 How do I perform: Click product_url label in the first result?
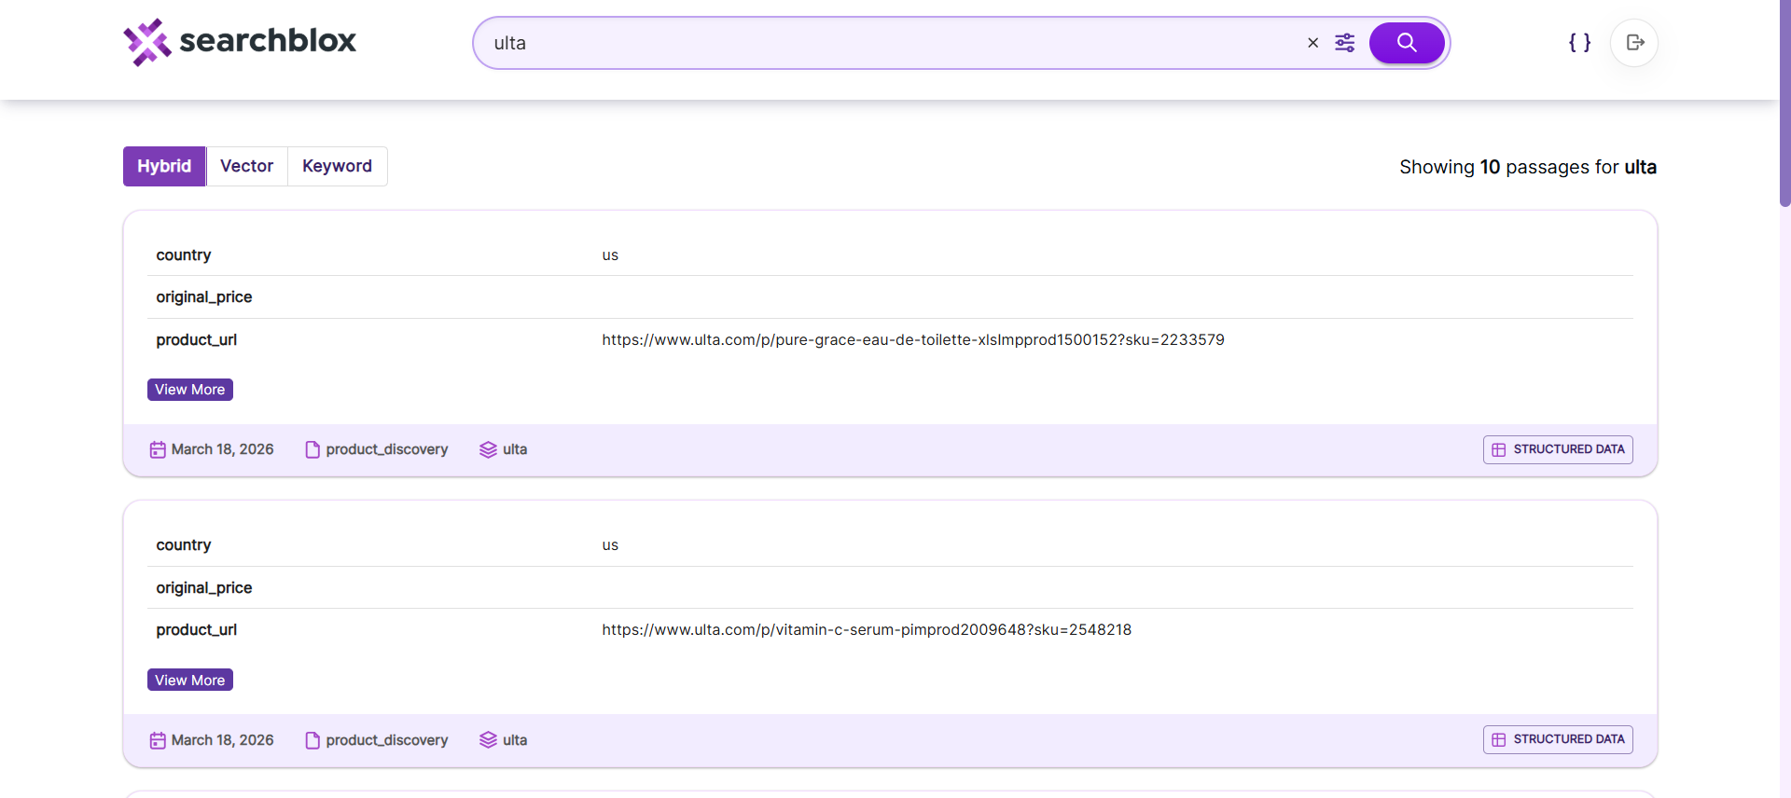197,340
